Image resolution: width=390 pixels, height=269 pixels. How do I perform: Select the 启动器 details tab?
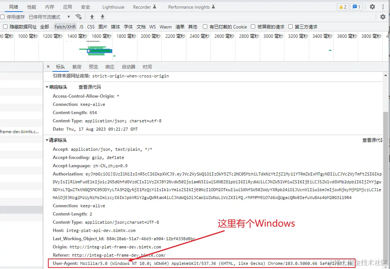click(129, 67)
